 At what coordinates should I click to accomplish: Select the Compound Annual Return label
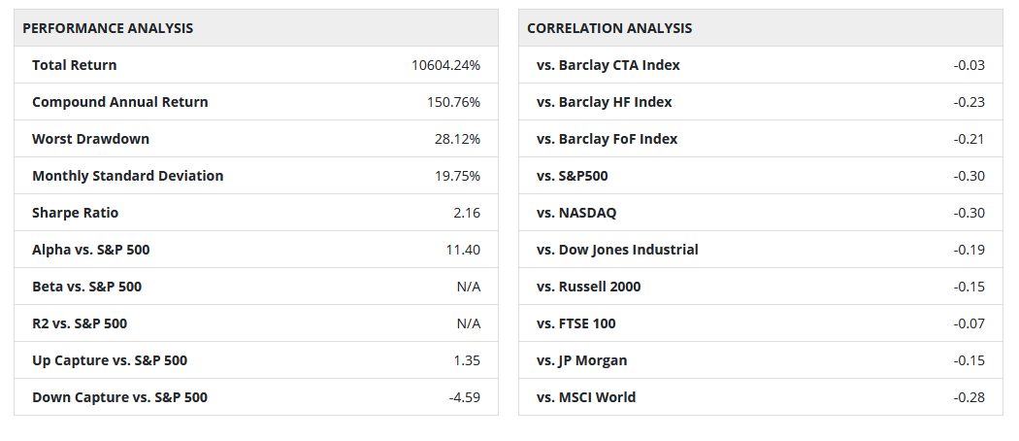120,102
